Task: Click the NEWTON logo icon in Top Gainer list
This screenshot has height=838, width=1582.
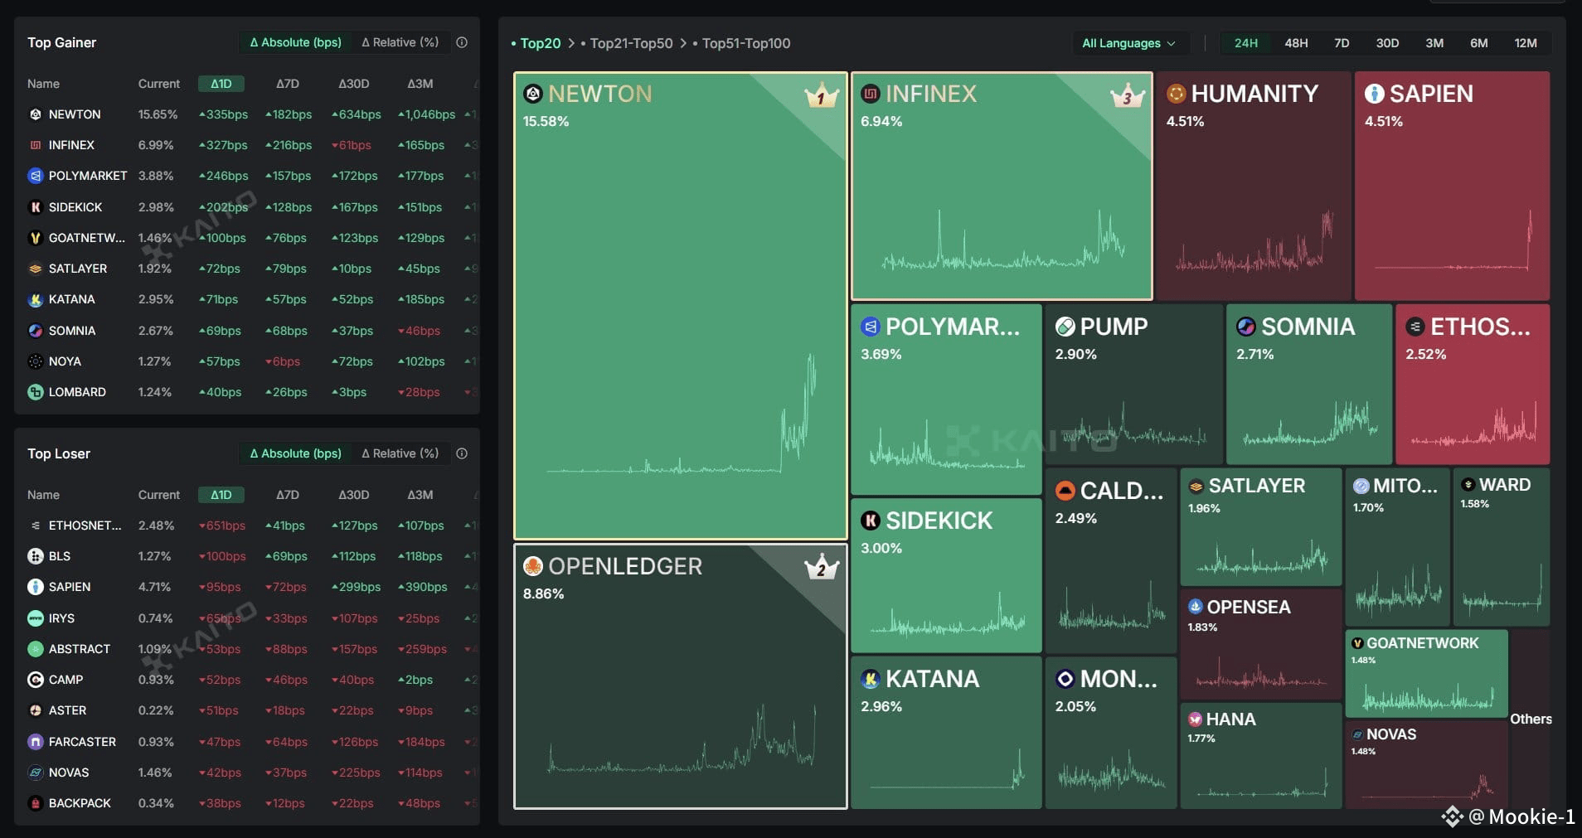Action: click(x=35, y=114)
